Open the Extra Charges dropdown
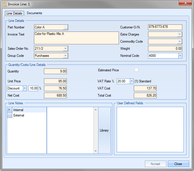This screenshot has height=171, width=194. [x=179, y=34]
